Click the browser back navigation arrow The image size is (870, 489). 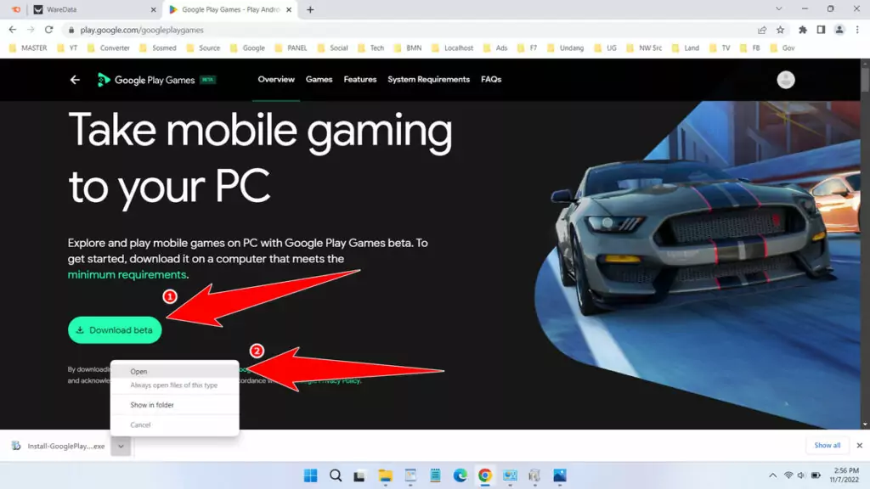(x=13, y=28)
